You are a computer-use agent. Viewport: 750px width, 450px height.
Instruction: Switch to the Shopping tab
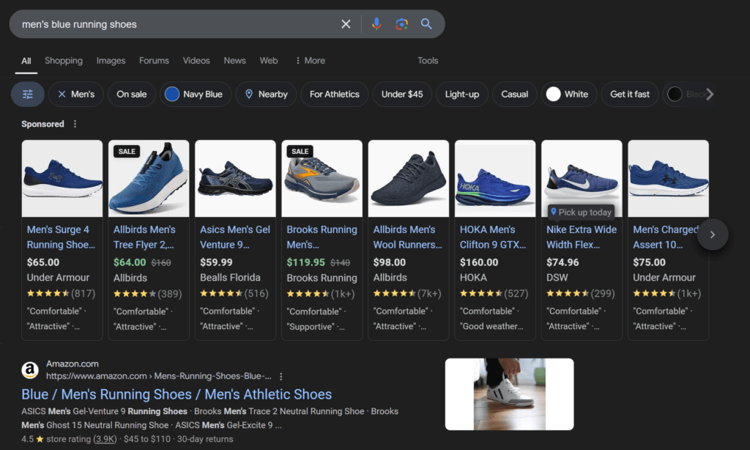pos(64,60)
